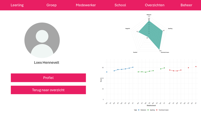Image resolution: width=201 pixels, height=113 pixels.
Task: Click the gray profile avatar picture
Action: pos(42,40)
